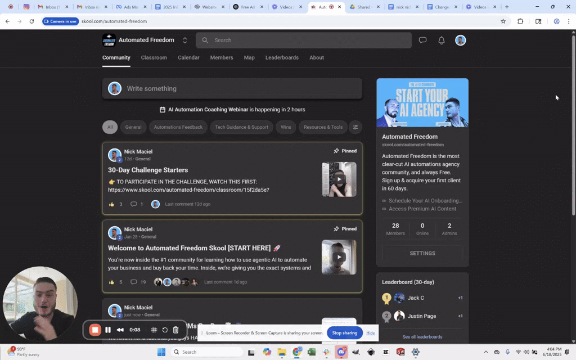Click the Stop sharing button
This screenshot has height=360, width=576.
[344, 333]
